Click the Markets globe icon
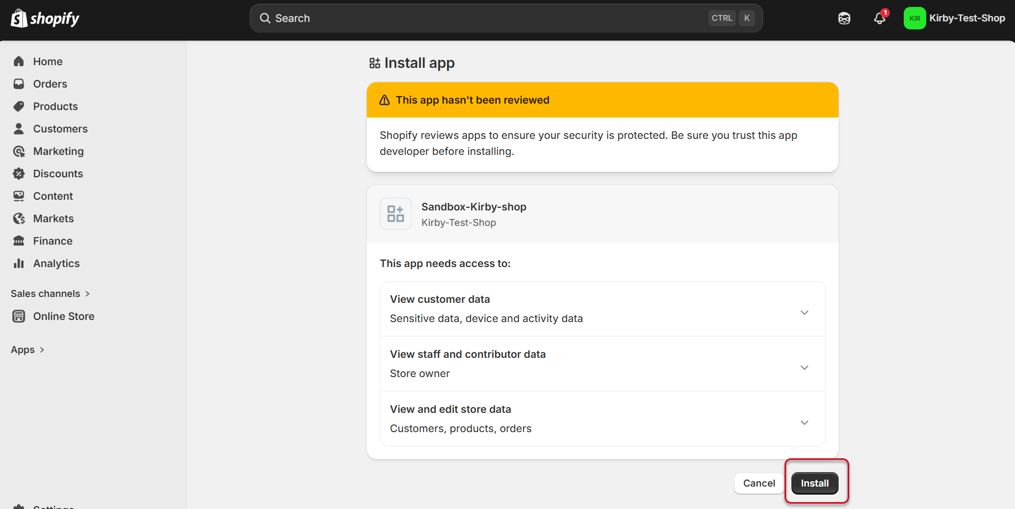1015x509 pixels. pyautogui.click(x=19, y=218)
